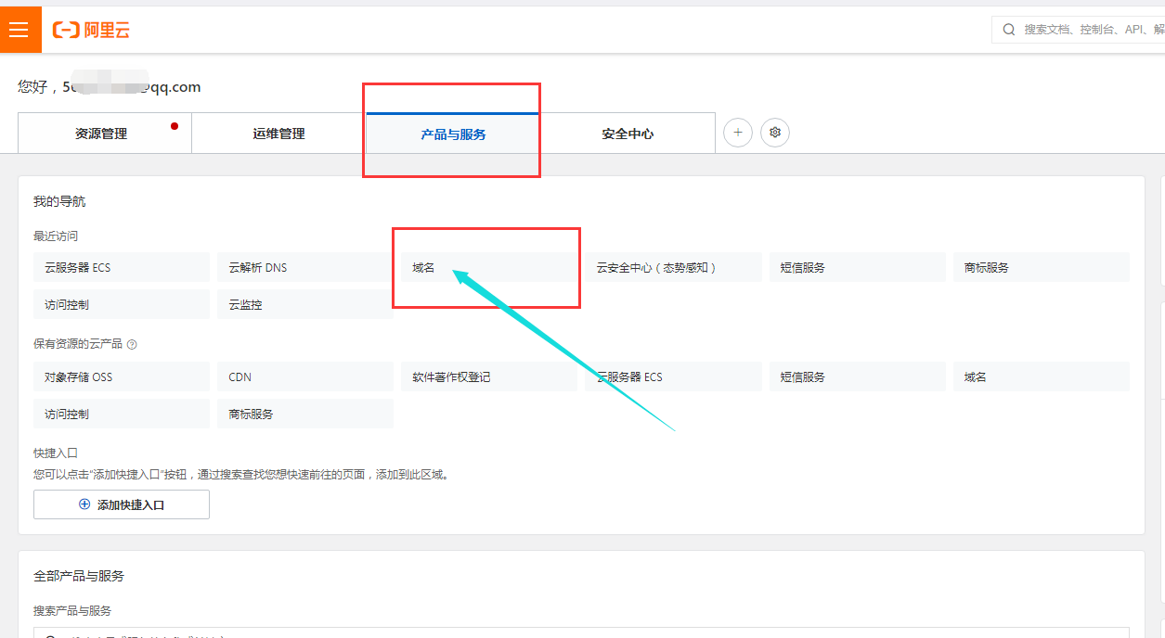Focus the top search field

tap(1079, 30)
